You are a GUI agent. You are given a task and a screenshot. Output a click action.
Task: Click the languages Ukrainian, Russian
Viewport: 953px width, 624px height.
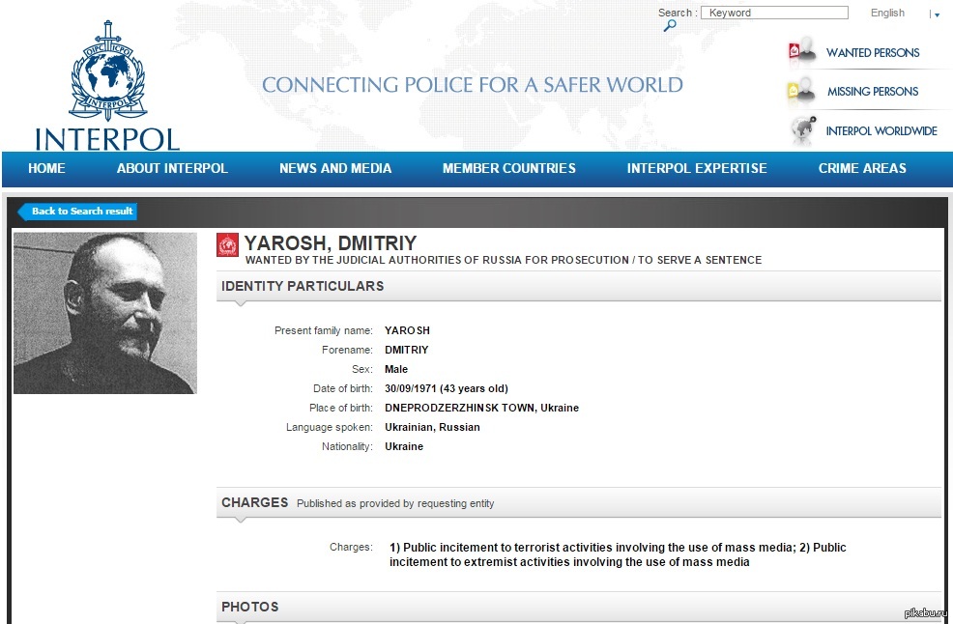coord(432,427)
